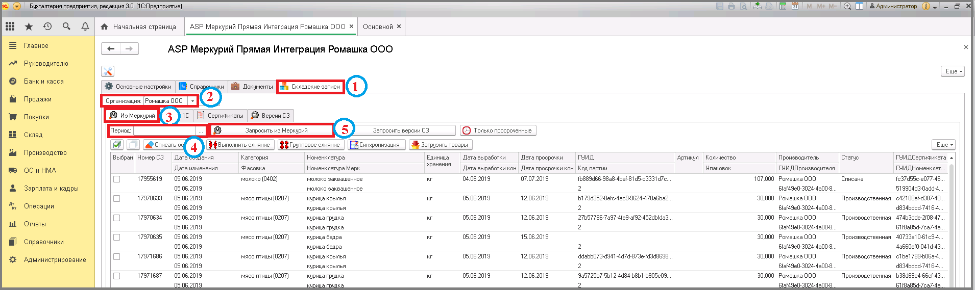This screenshot has height=290, width=975.
Task: Click Групповое слияние button
Action: tap(310, 145)
